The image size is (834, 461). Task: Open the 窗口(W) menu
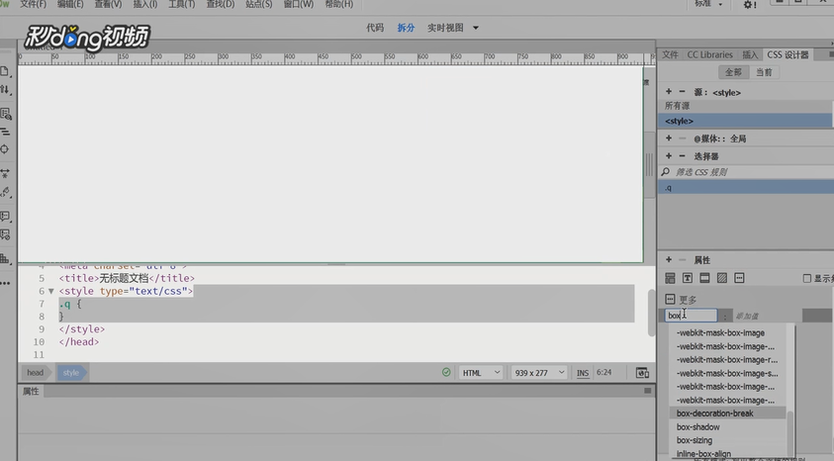point(299,4)
